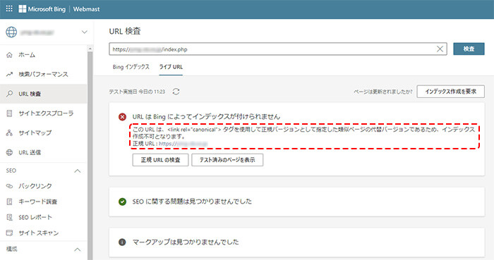
Task: Click the sidebar scrollbar up arrow
Action: click(x=90, y=49)
